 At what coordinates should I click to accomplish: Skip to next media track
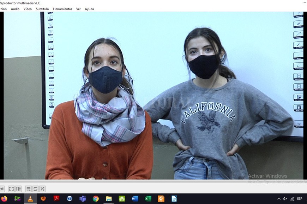[2, 189]
